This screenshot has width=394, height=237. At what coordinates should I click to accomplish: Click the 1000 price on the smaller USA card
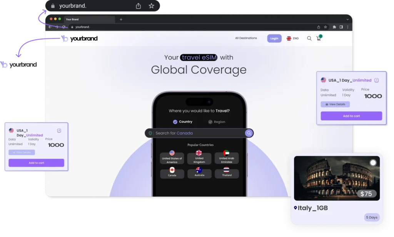tap(56, 145)
